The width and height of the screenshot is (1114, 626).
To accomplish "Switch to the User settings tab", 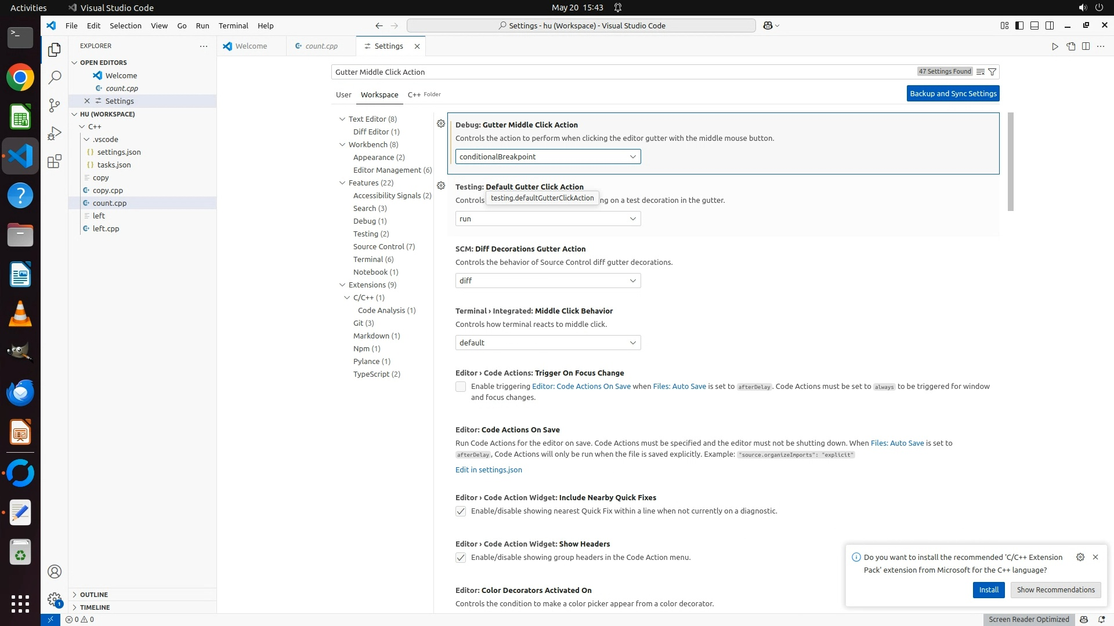I will coord(343,94).
